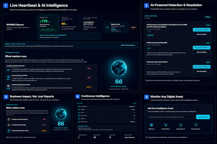
Task: Click the NEXT 24H tag in Open Actions
Action: (150, 35)
